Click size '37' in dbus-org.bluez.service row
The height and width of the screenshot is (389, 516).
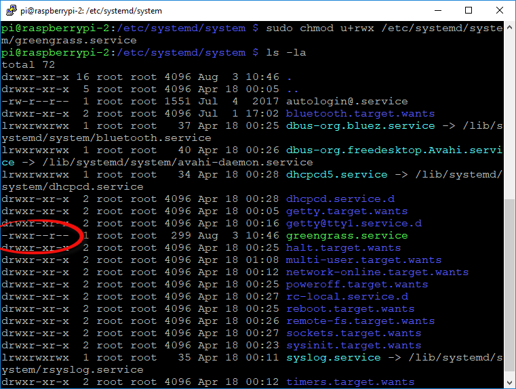tap(184, 125)
